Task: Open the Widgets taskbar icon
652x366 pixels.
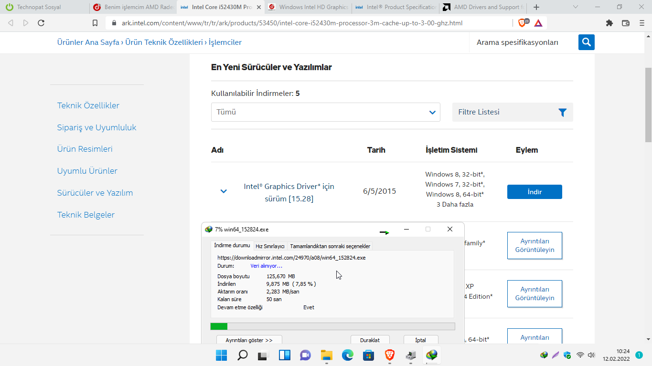Action: pyautogui.click(x=285, y=355)
